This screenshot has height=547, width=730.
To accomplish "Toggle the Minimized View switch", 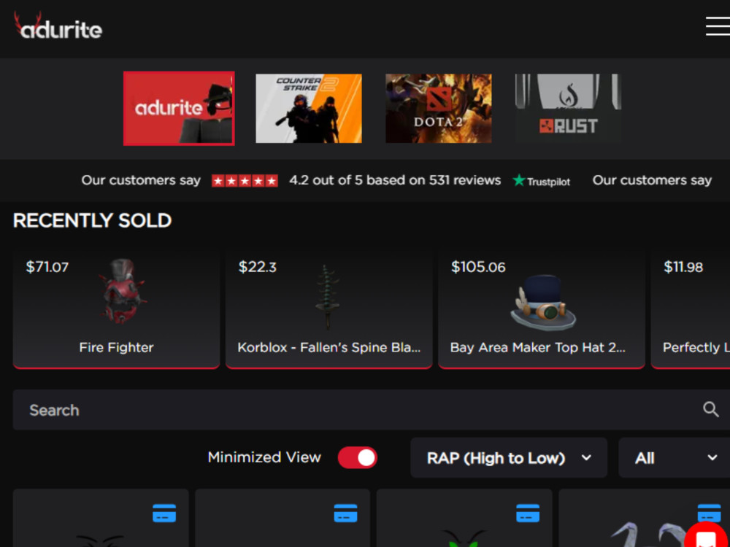I will pyautogui.click(x=358, y=457).
